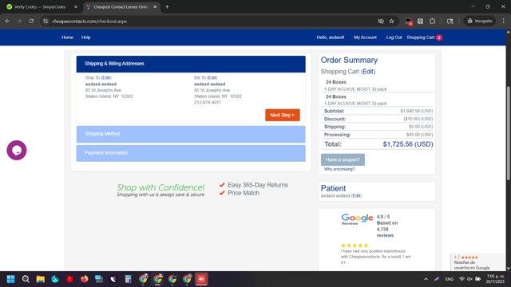Viewport: 511px width, 287px height.
Task: Expand the Shipping Method section
Action: point(191,134)
